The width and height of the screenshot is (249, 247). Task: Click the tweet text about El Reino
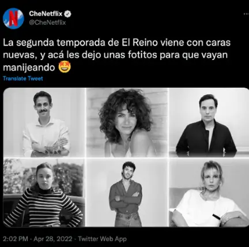pos(116,55)
